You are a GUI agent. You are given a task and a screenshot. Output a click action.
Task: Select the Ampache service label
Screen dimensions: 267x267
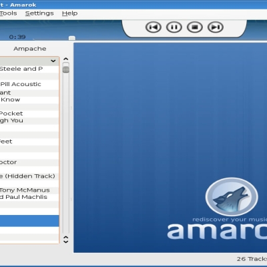30,49
